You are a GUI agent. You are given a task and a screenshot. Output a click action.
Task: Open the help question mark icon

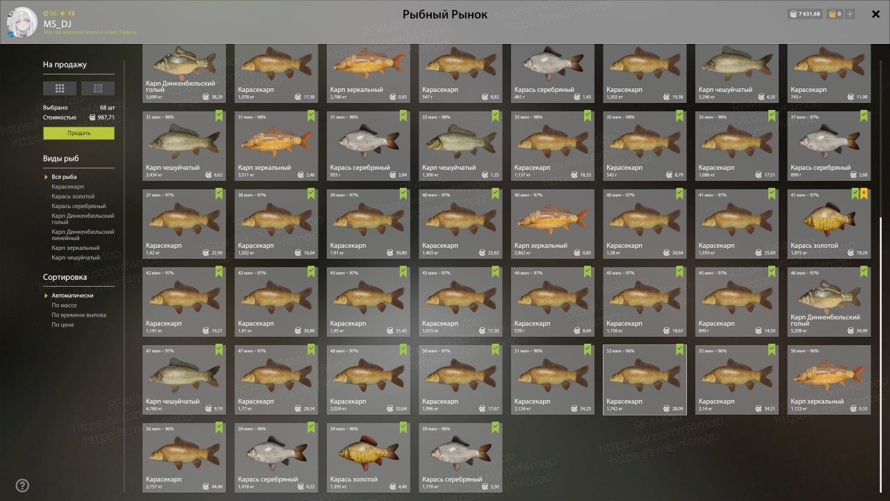[x=22, y=486]
